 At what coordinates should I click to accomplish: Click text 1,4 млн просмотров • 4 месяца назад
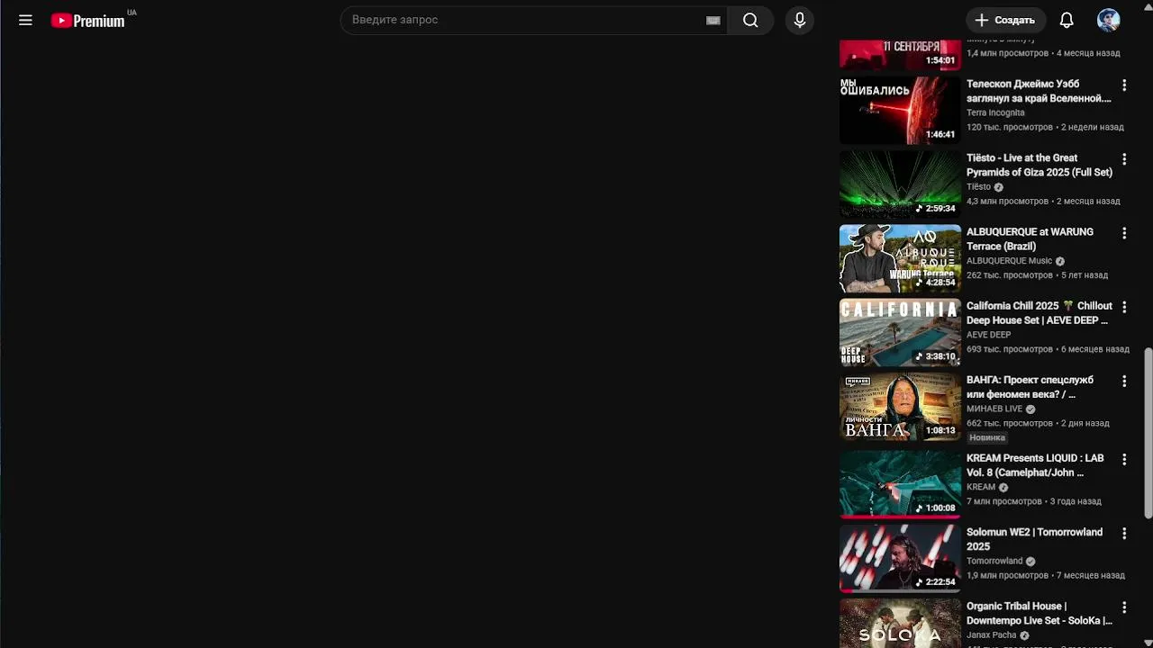pos(1043,53)
